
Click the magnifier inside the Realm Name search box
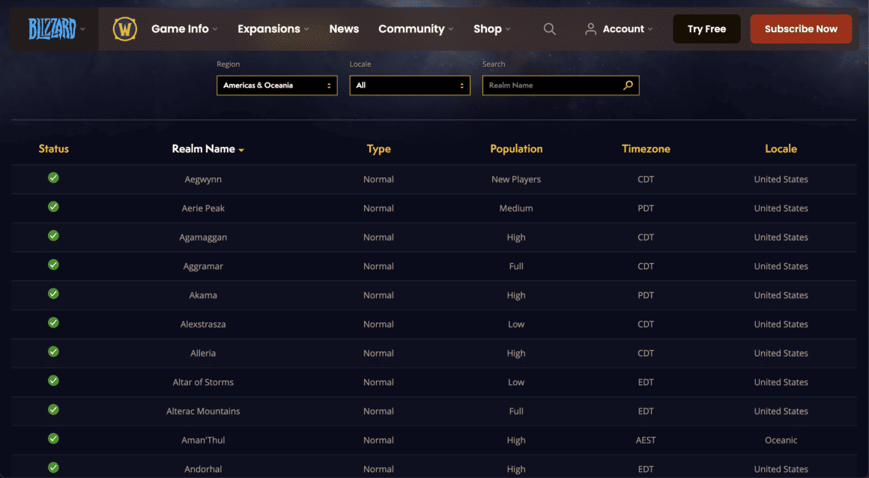click(628, 85)
